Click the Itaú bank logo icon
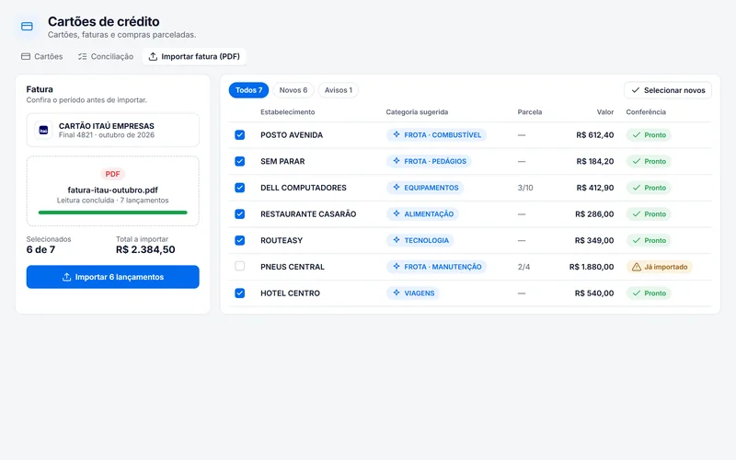This screenshot has width=736, height=460. coord(43,130)
